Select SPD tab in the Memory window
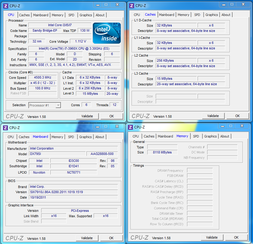The width and height of the screenshot is (253, 244). (196, 136)
